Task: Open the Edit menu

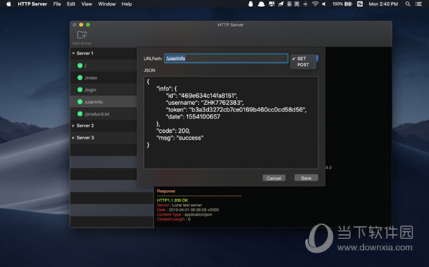Action: (71, 4)
